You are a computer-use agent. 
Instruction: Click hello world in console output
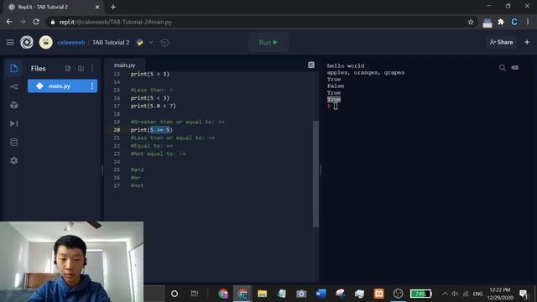coord(346,65)
